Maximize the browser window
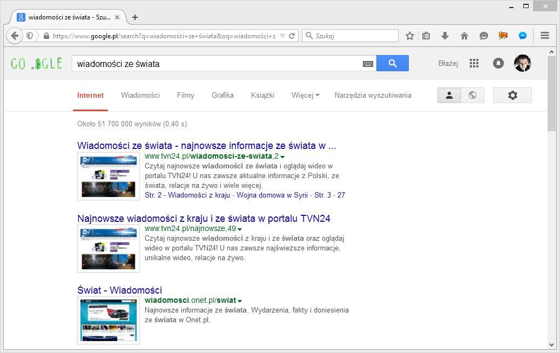Screen dimensions: 560x353 (x=526, y=6)
